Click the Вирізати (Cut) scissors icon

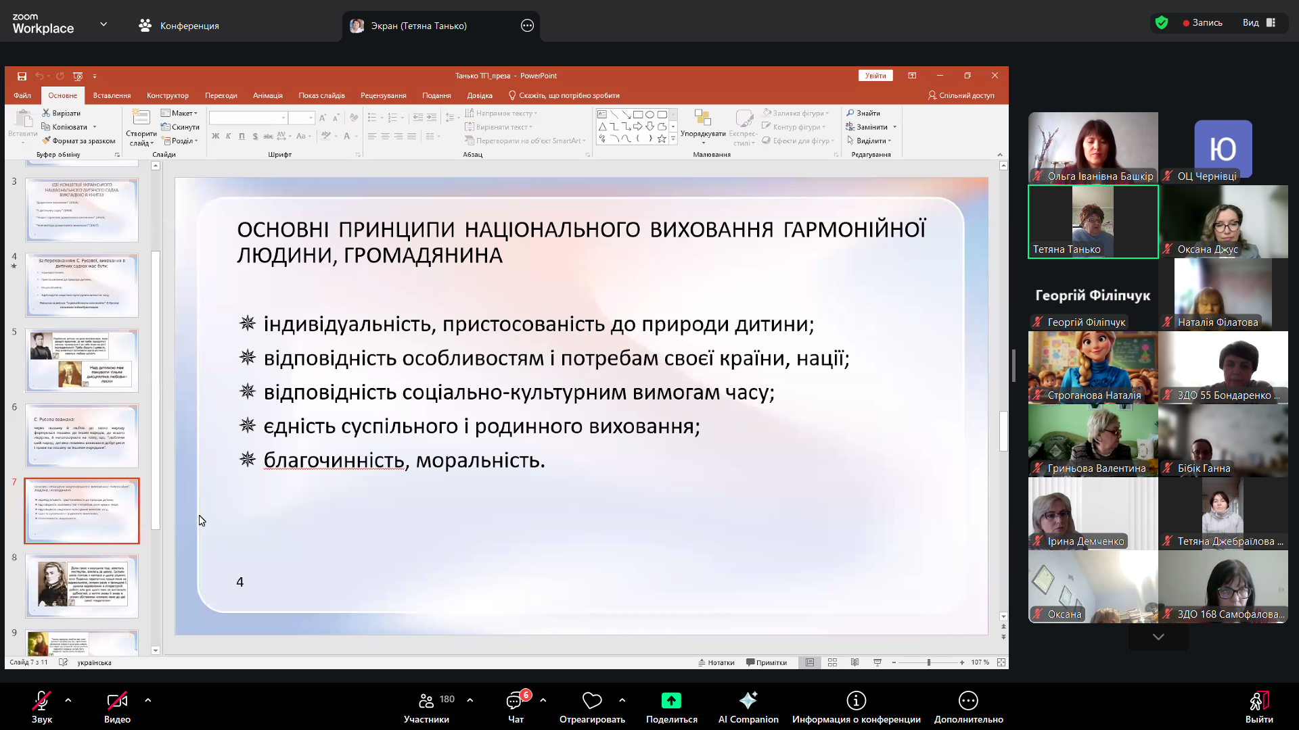(x=46, y=113)
